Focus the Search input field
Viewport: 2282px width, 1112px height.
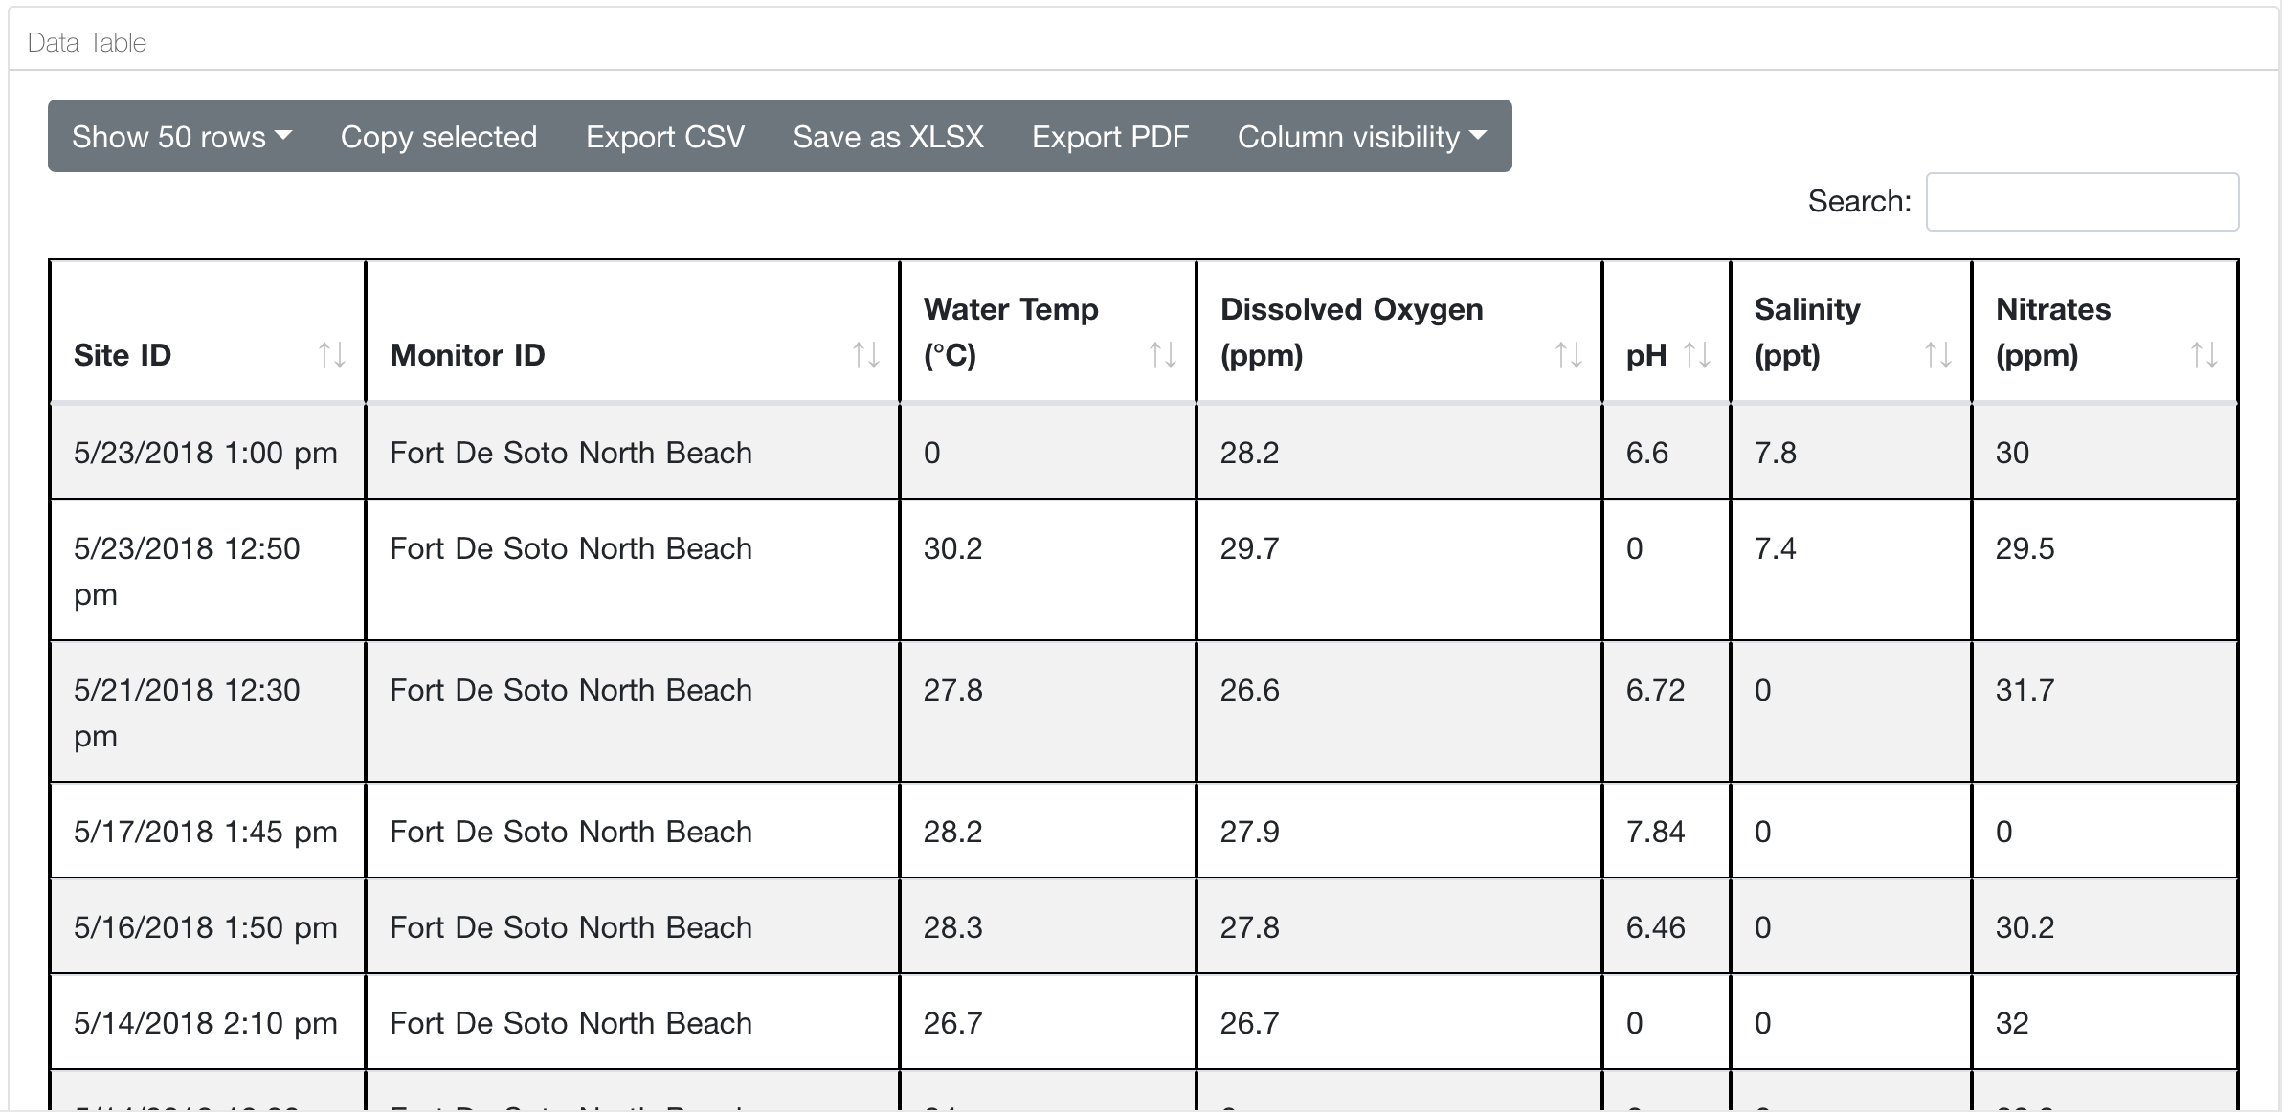2082,202
